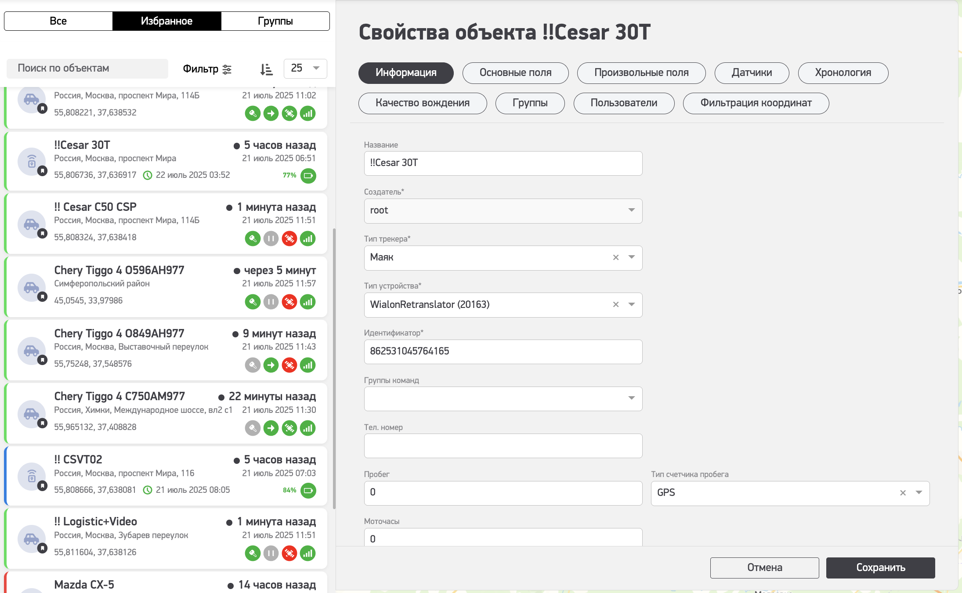Click car avatar icon of Chery Tiggo C750AM977

coord(32,414)
